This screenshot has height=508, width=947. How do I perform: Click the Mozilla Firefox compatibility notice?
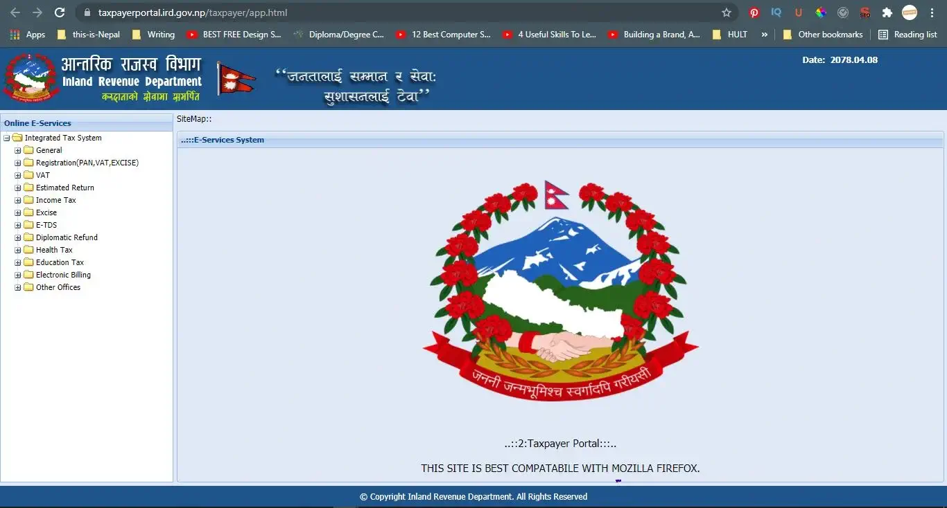coord(560,469)
